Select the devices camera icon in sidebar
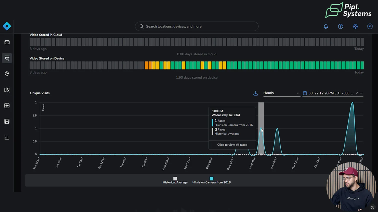378x212 pixels. pyautogui.click(x=7, y=58)
